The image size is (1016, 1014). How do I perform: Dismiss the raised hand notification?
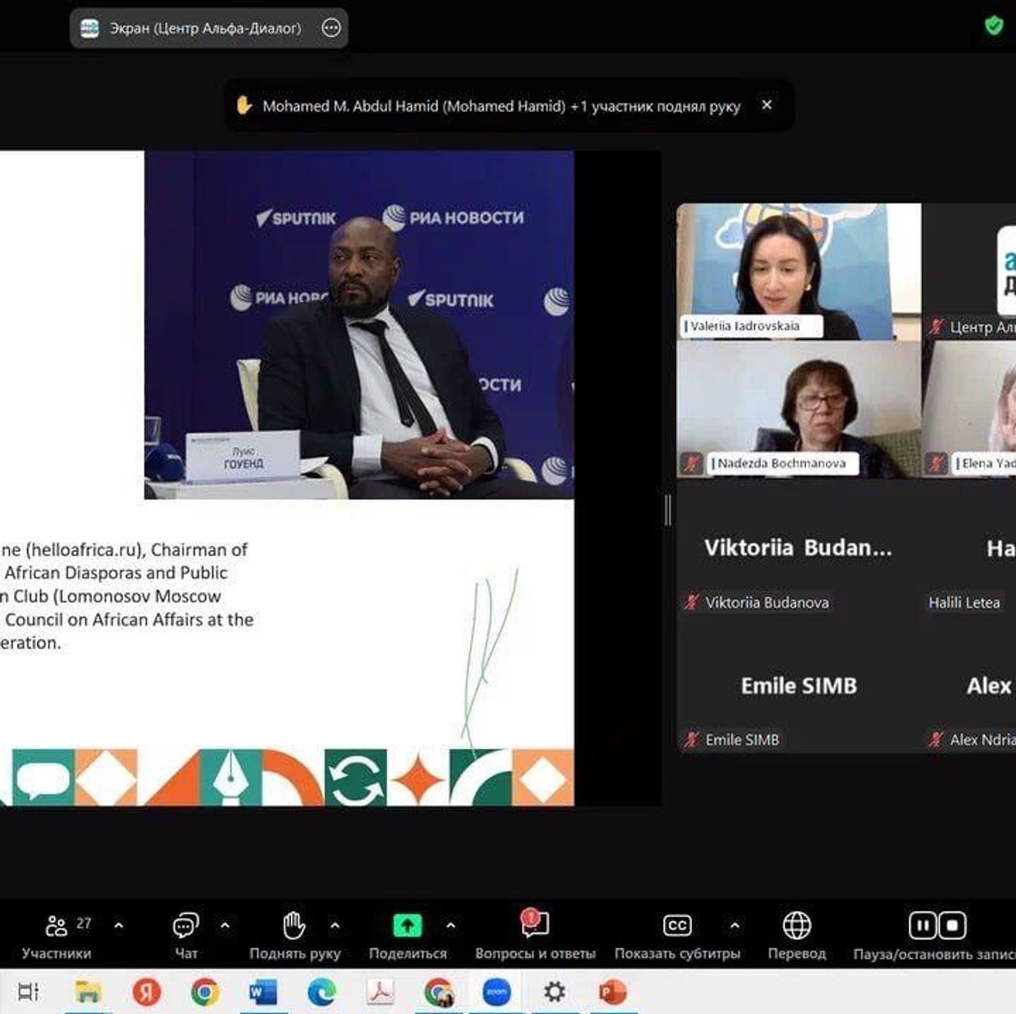pos(766,105)
